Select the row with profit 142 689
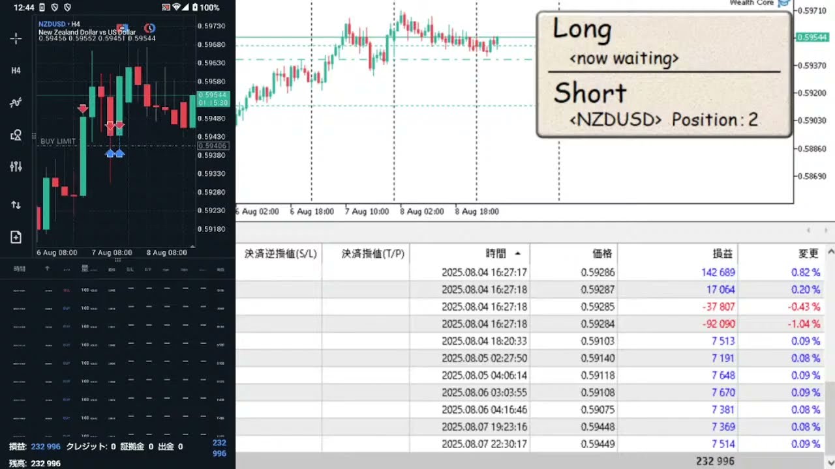The image size is (835, 469). pyautogui.click(x=528, y=272)
